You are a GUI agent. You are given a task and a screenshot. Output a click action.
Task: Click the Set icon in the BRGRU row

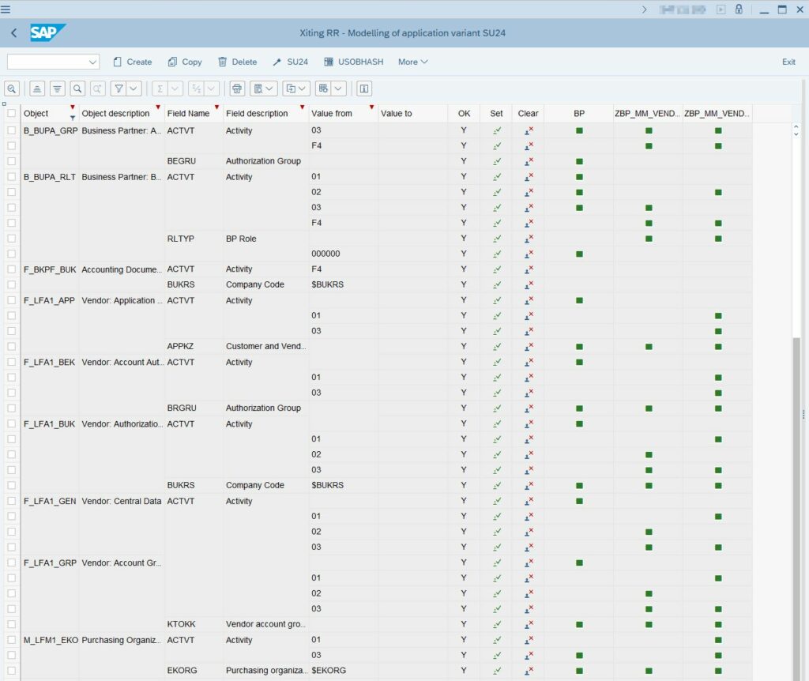(x=496, y=408)
